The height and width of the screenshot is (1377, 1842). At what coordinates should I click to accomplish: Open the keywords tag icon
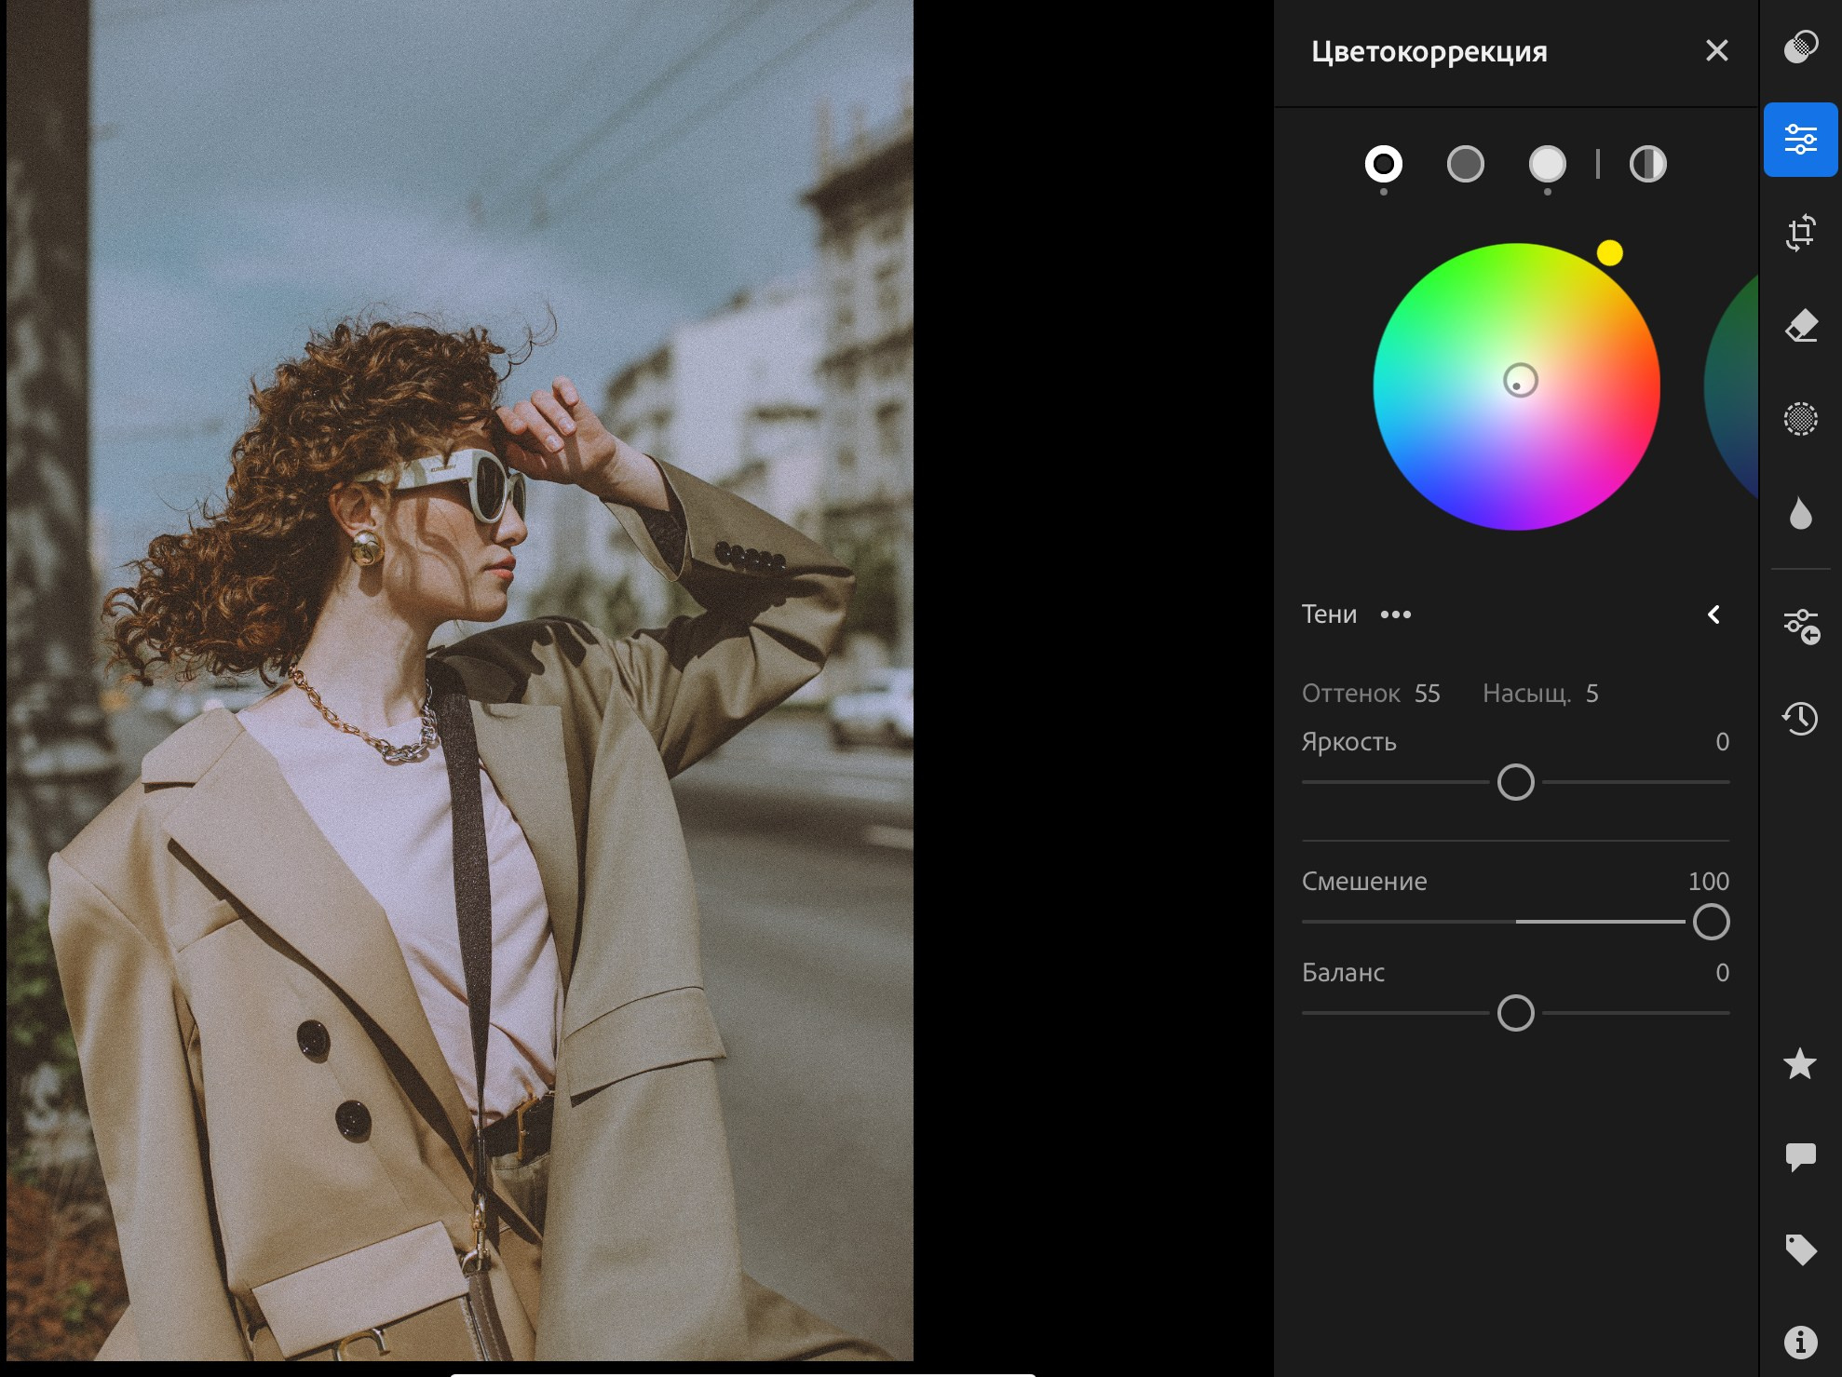pyautogui.click(x=1800, y=1249)
